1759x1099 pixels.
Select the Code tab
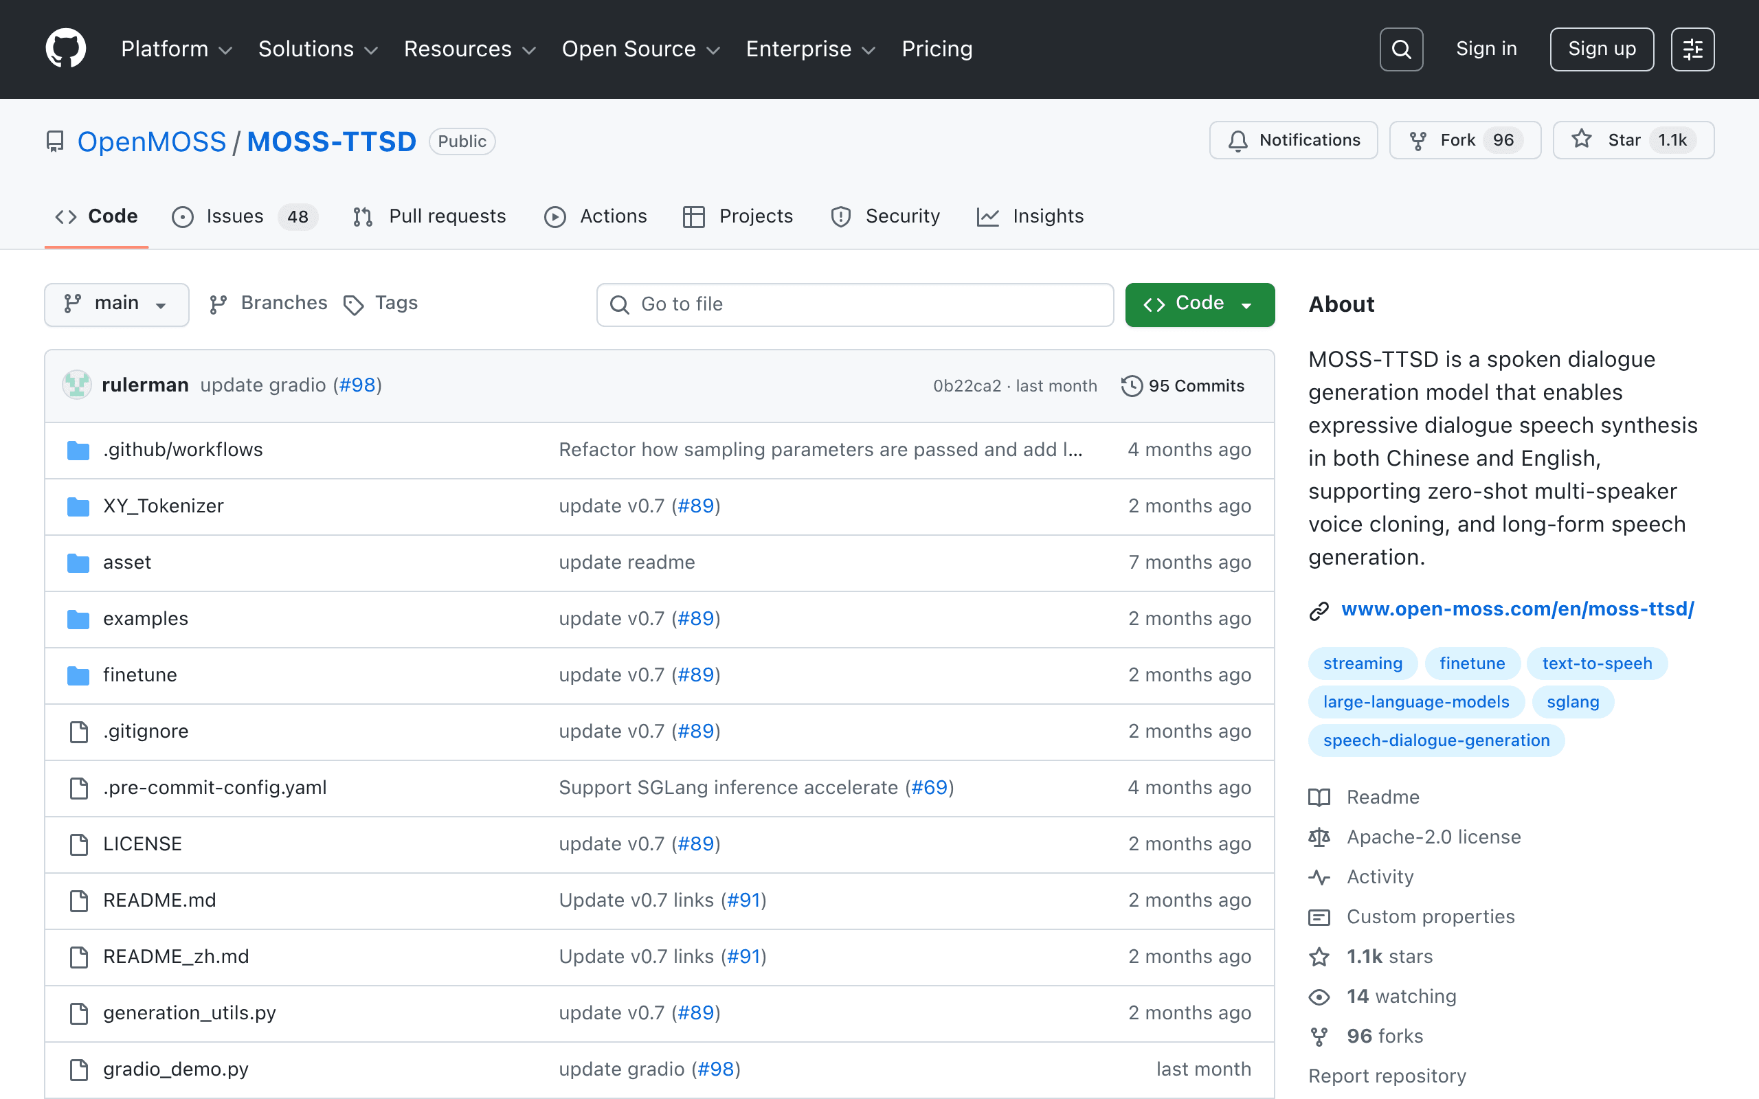pos(97,216)
